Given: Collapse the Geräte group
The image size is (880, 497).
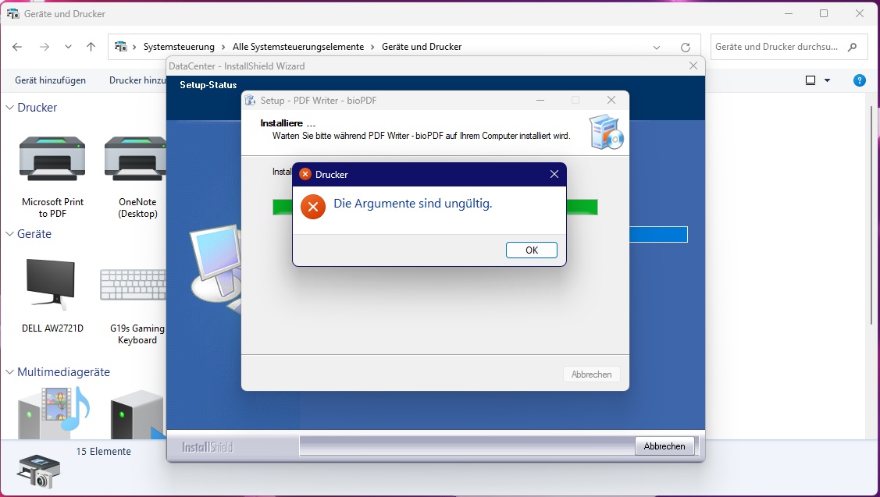Looking at the screenshot, I should click(9, 234).
